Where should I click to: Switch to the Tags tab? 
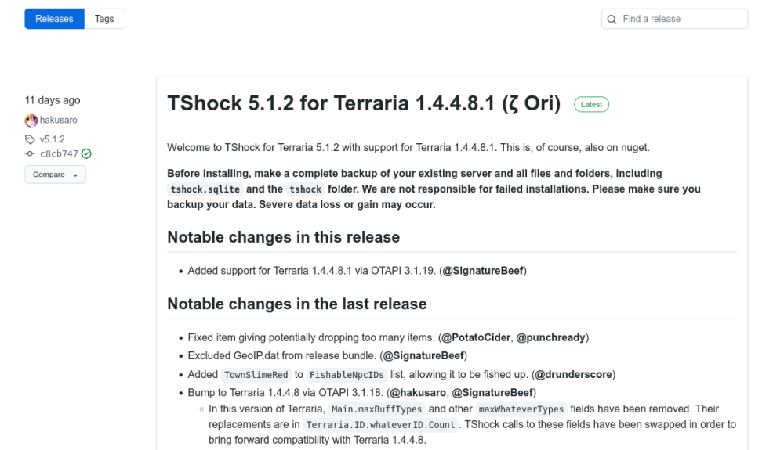coord(104,19)
